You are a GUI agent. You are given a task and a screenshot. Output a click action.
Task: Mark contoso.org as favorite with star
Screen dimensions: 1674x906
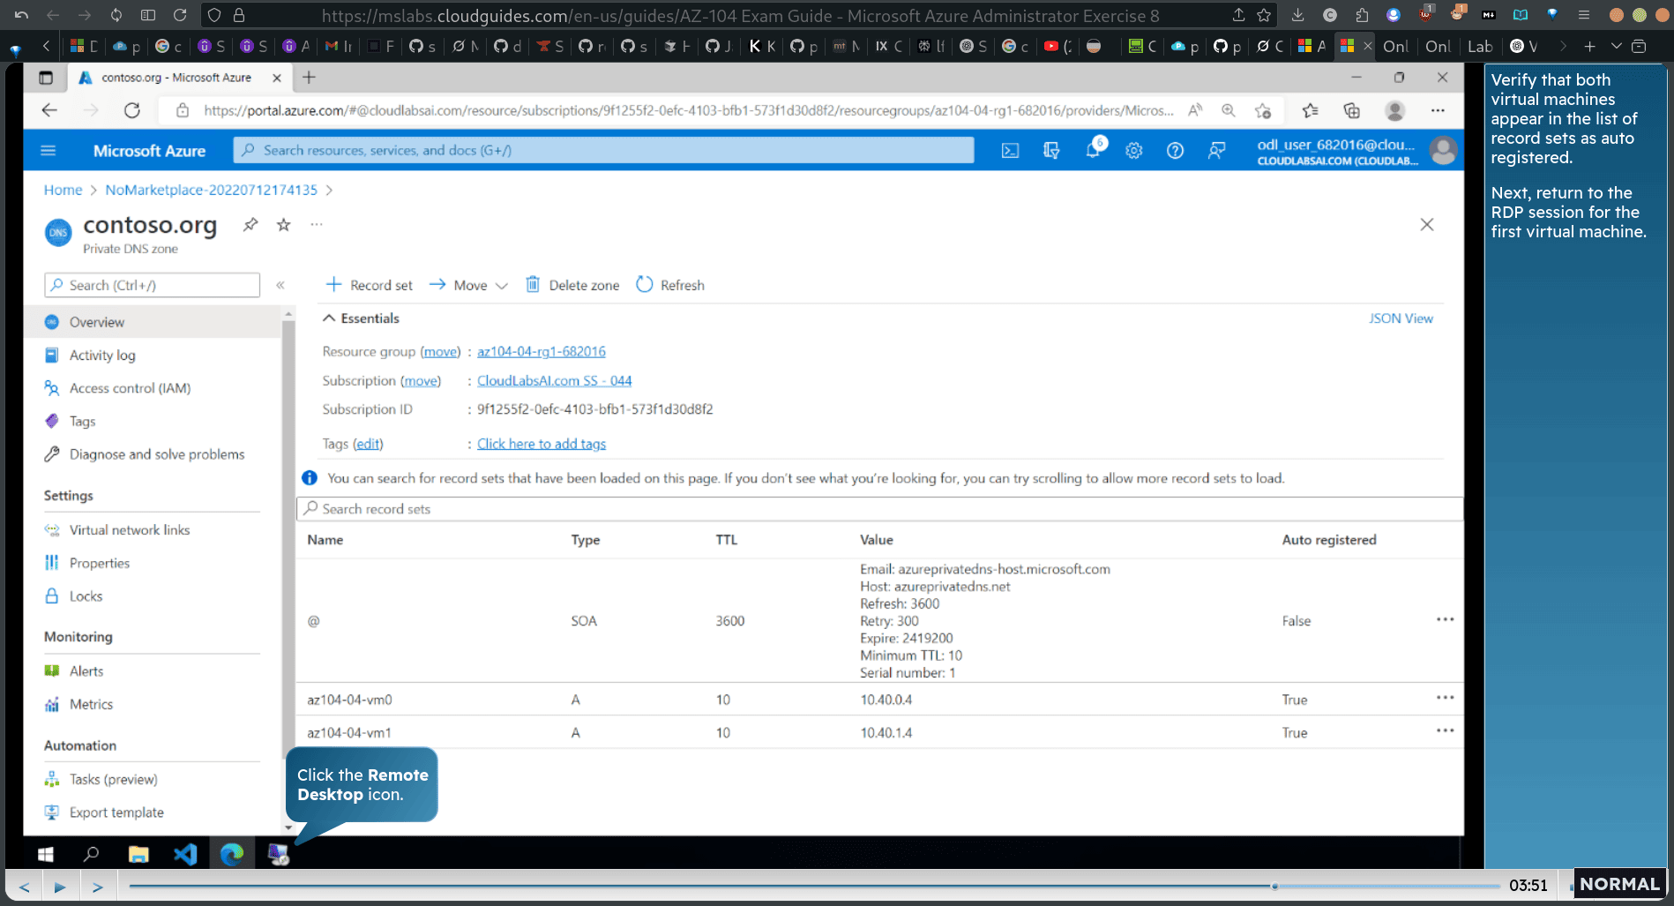click(283, 224)
